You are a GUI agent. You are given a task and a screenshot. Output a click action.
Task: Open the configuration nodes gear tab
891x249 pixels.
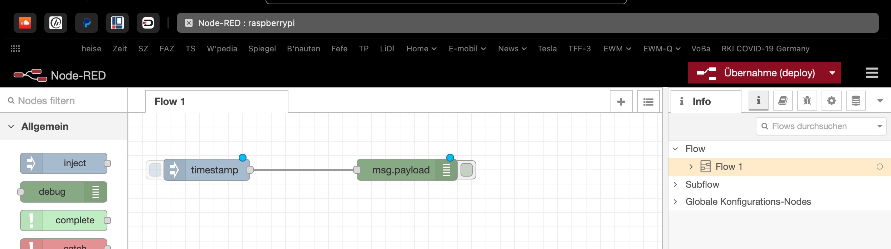coord(832,101)
